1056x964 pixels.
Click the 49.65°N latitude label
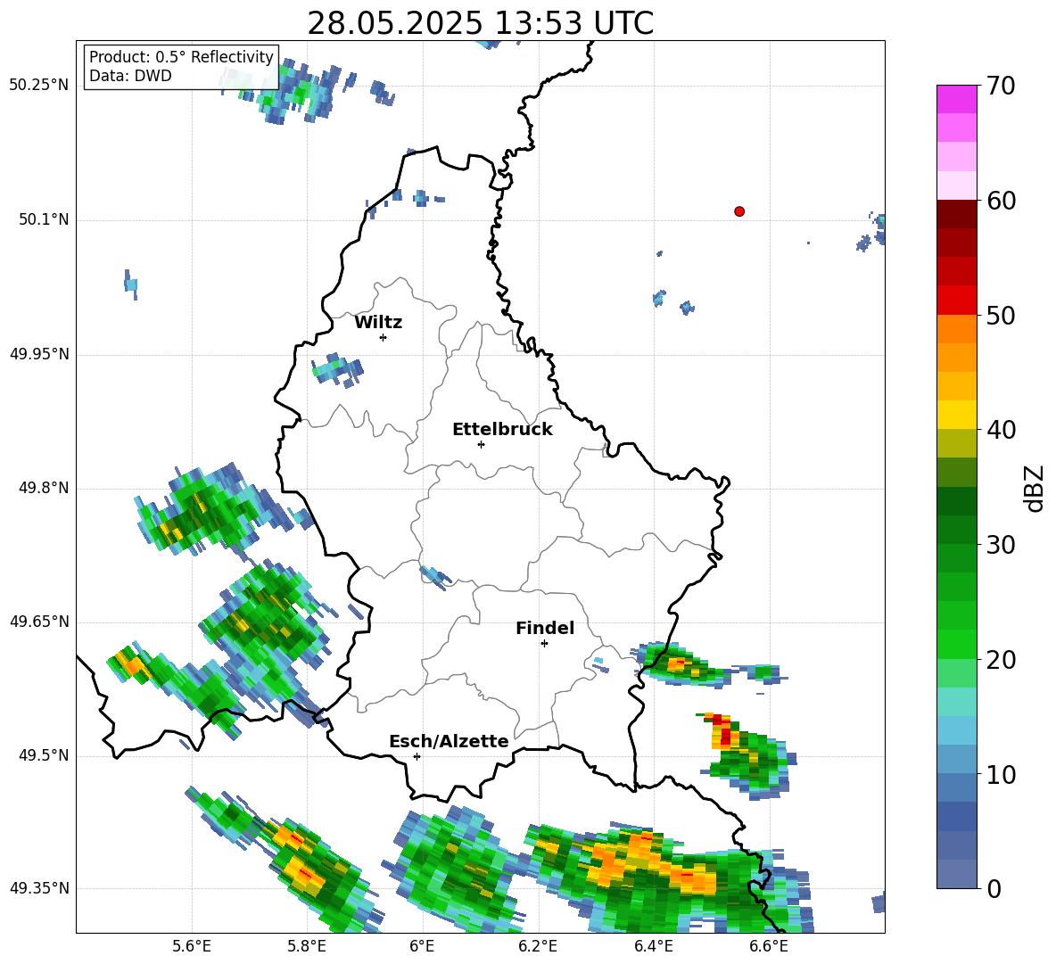[x=39, y=622]
